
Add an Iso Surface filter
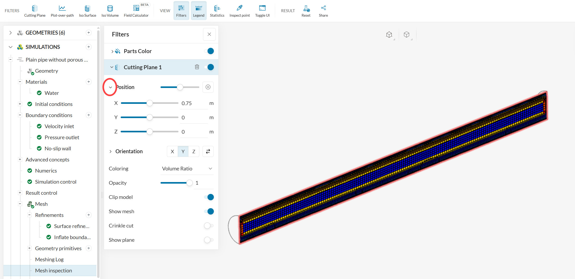click(x=87, y=11)
